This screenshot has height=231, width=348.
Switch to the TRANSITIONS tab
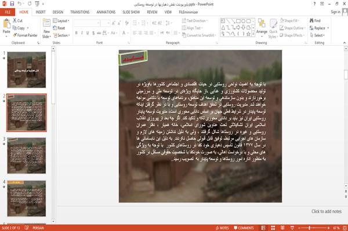(x=80, y=12)
